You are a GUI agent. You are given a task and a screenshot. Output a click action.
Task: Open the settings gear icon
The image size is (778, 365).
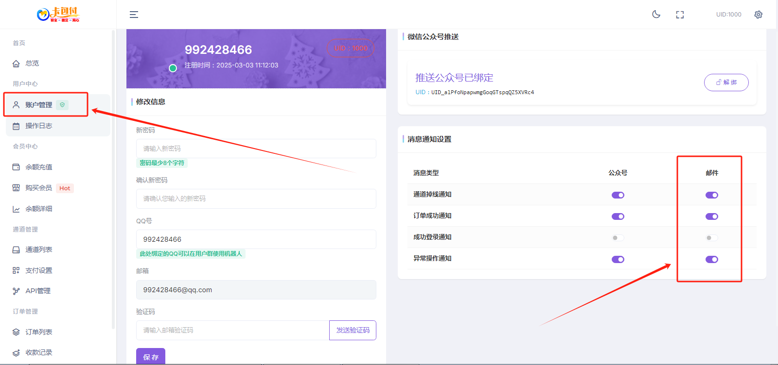[758, 15]
